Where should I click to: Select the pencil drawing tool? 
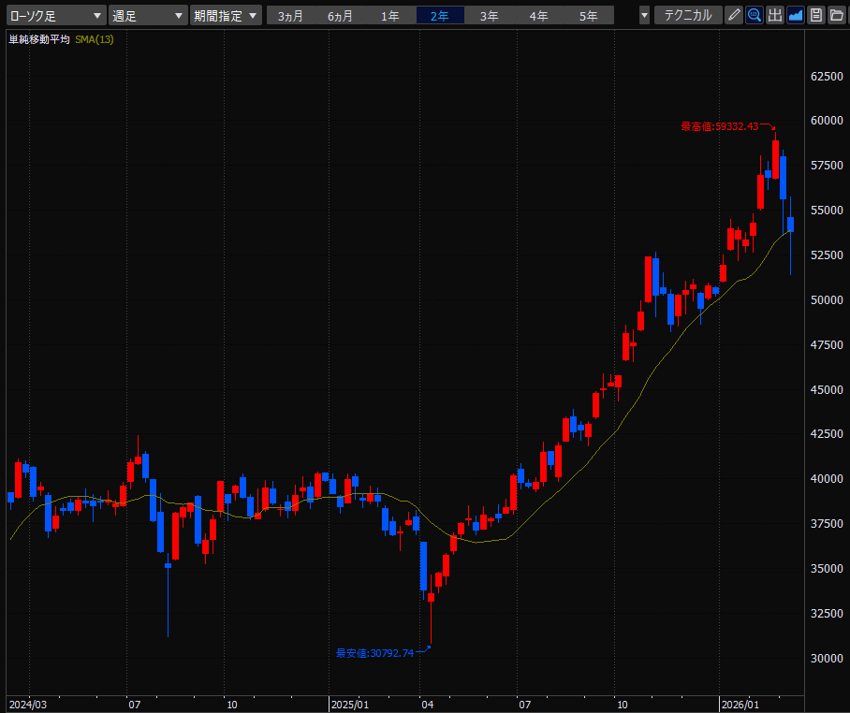point(733,15)
